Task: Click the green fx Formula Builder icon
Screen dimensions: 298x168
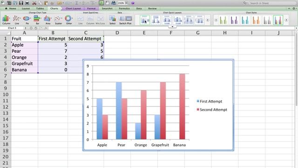Action: pyautogui.click(x=102, y=3)
